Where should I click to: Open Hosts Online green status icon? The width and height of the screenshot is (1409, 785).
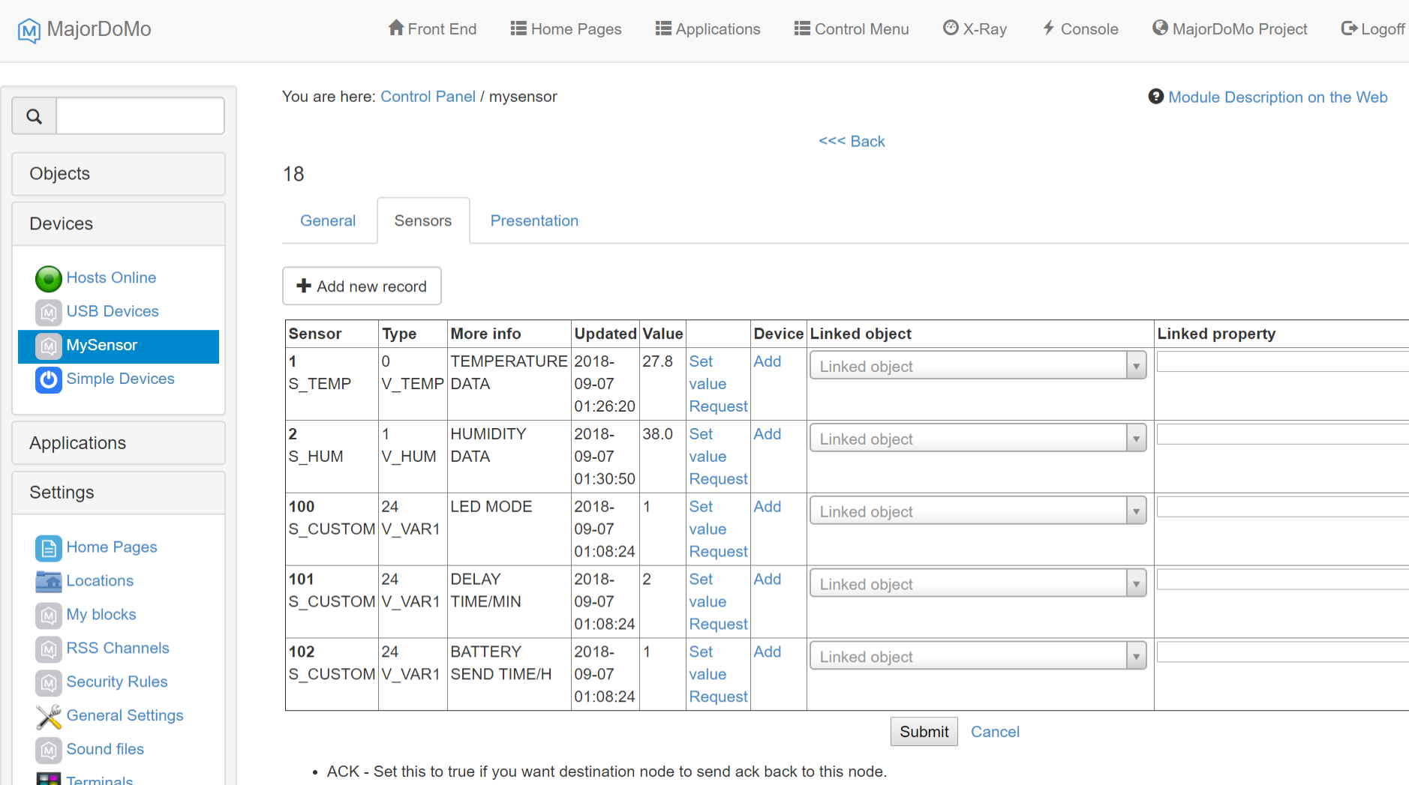coord(48,278)
